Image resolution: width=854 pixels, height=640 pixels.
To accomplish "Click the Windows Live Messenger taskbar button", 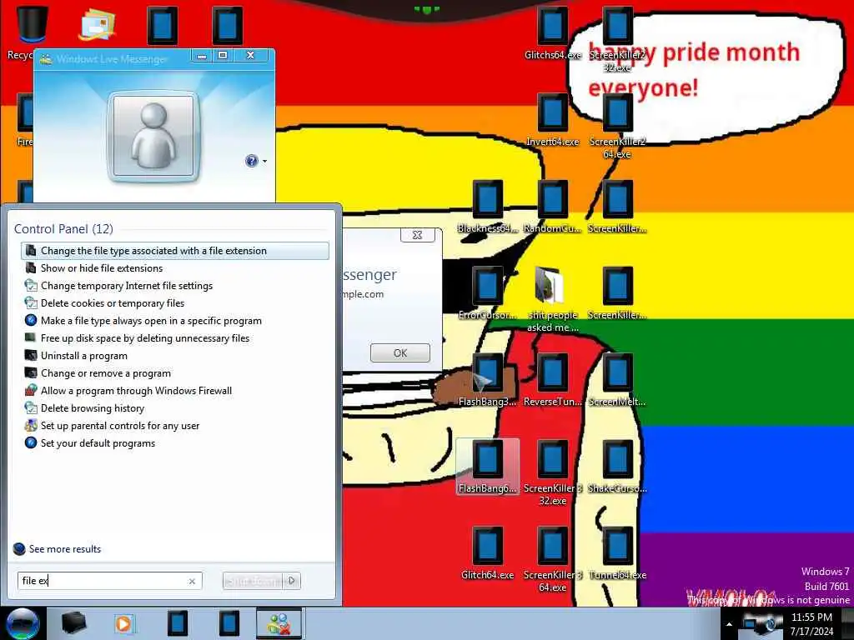I will pyautogui.click(x=279, y=623).
